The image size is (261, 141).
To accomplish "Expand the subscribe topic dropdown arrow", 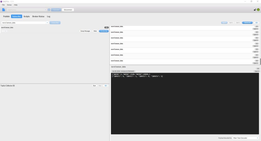I will point(47,23).
